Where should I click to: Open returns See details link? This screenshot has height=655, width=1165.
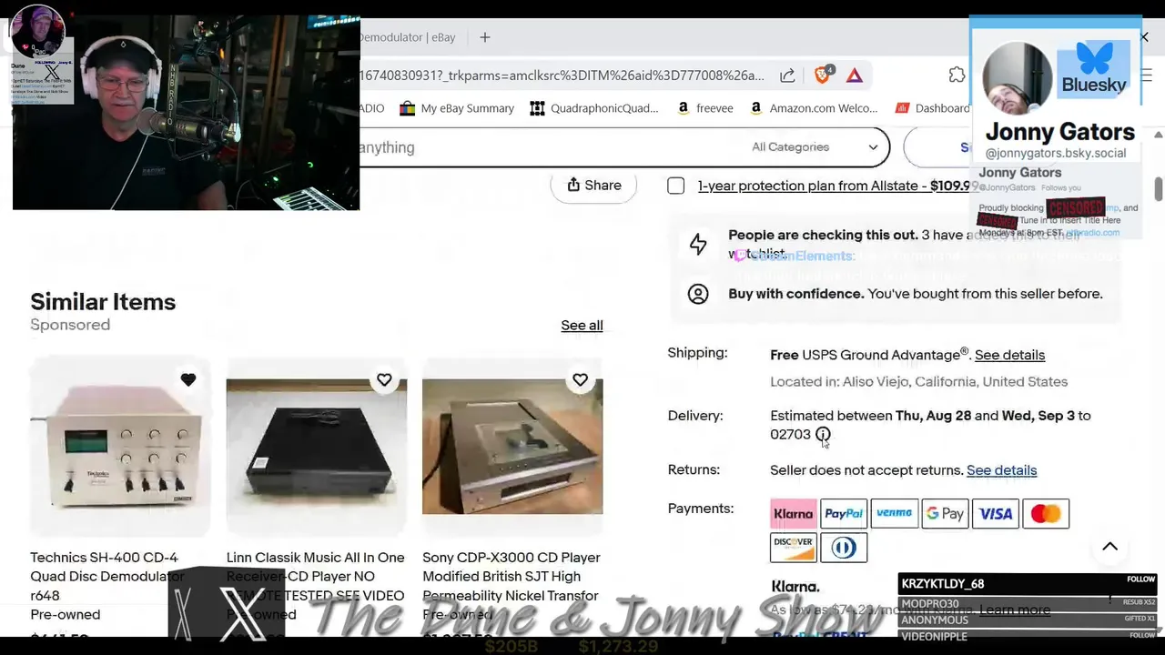pos(1001,470)
